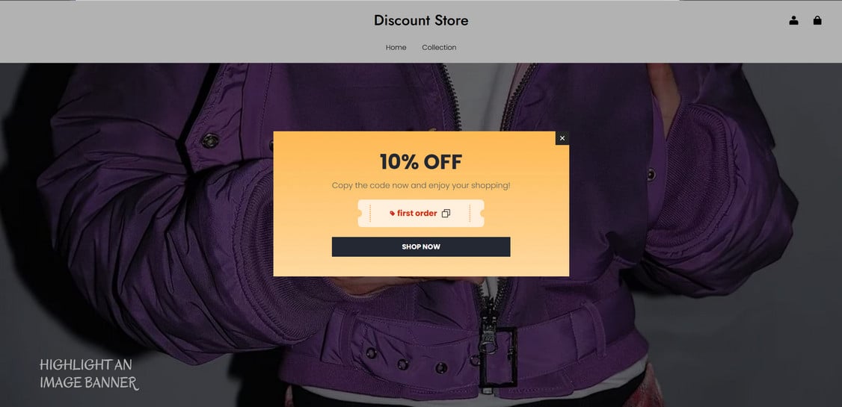842x407 pixels.
Task: Open the Collection menu item
Action: click(x=439, y=48)
